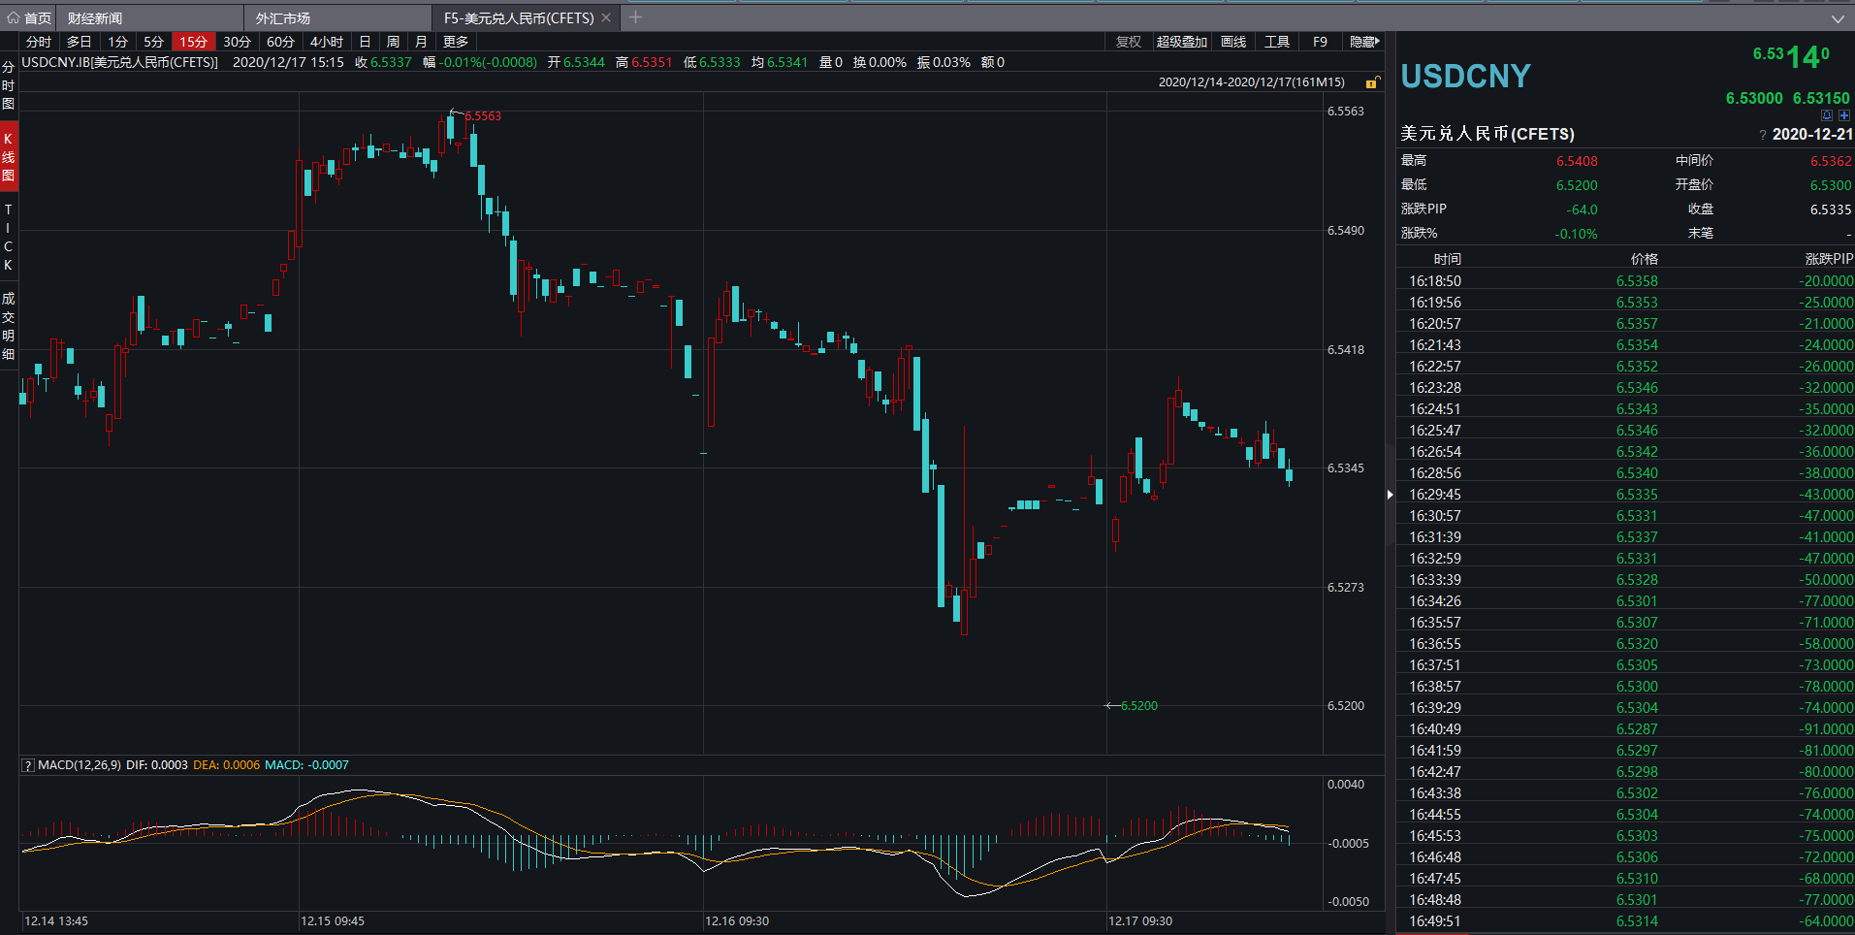Select the 4小时 chart period
Viewport: 1855px width, 935px height.
click(x=327, y=42)
